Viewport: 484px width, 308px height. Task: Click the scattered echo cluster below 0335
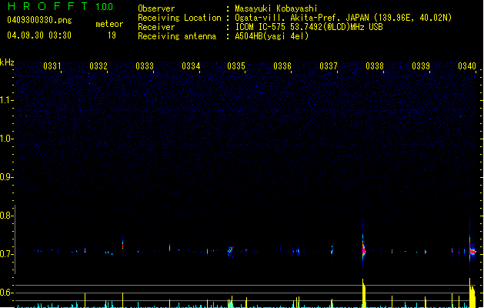click(x=230, y=251)
